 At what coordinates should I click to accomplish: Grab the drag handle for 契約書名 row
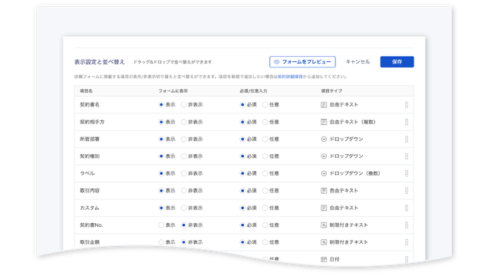pos(407,105)
